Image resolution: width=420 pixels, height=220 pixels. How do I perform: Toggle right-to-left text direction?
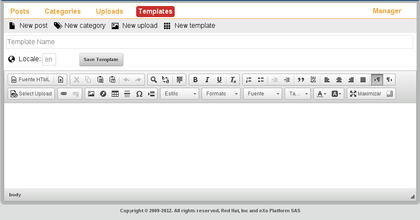389,80
